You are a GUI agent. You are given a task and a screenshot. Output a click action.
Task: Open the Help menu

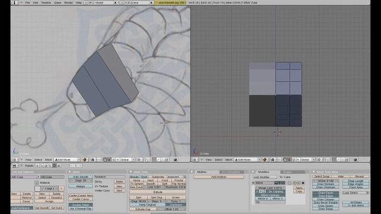pyautogui.click(x=79, y=2)
